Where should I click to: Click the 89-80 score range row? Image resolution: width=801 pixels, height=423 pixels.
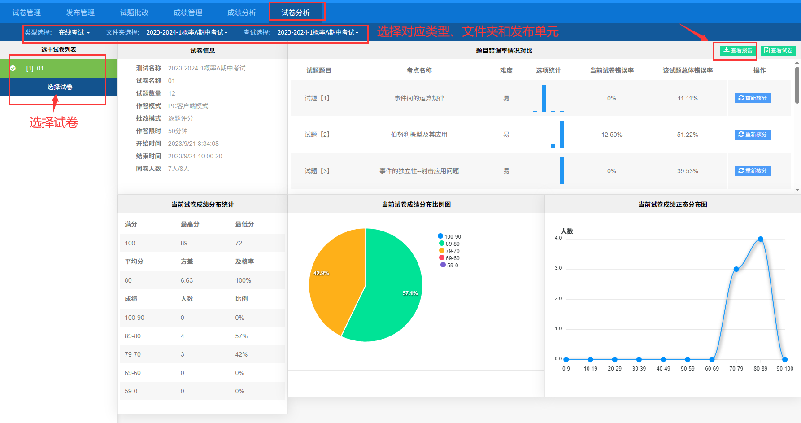[202, 336]
